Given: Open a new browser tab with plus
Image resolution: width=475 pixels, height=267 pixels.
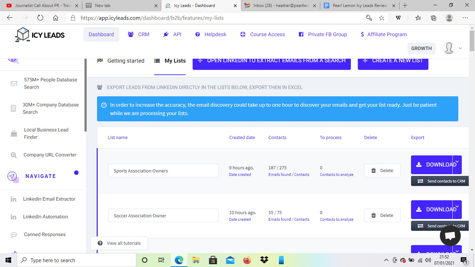Looking at the screenshot, I should tap(405, 6).
